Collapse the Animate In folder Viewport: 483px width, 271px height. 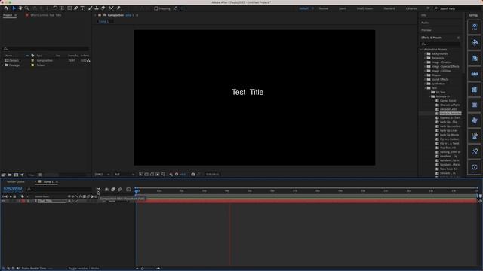429,96
